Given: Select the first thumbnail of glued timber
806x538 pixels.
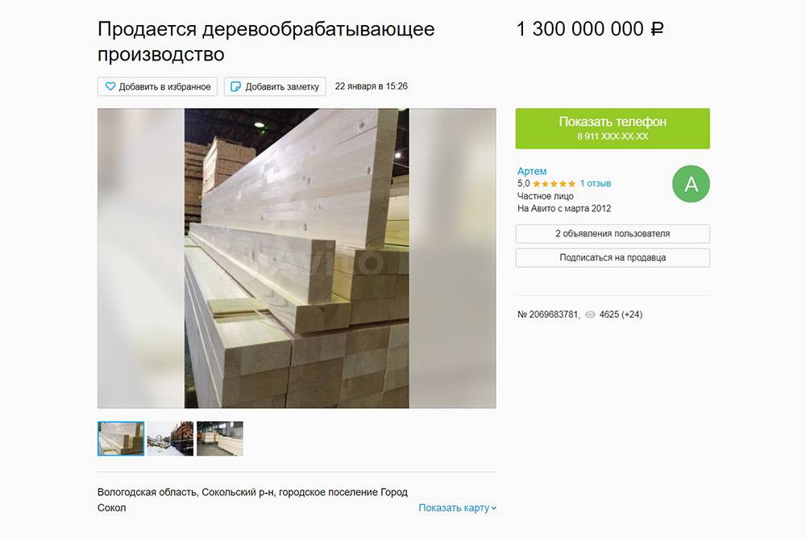Looking at the screenshot, I should pyautogui.click(x=121, y=439).
